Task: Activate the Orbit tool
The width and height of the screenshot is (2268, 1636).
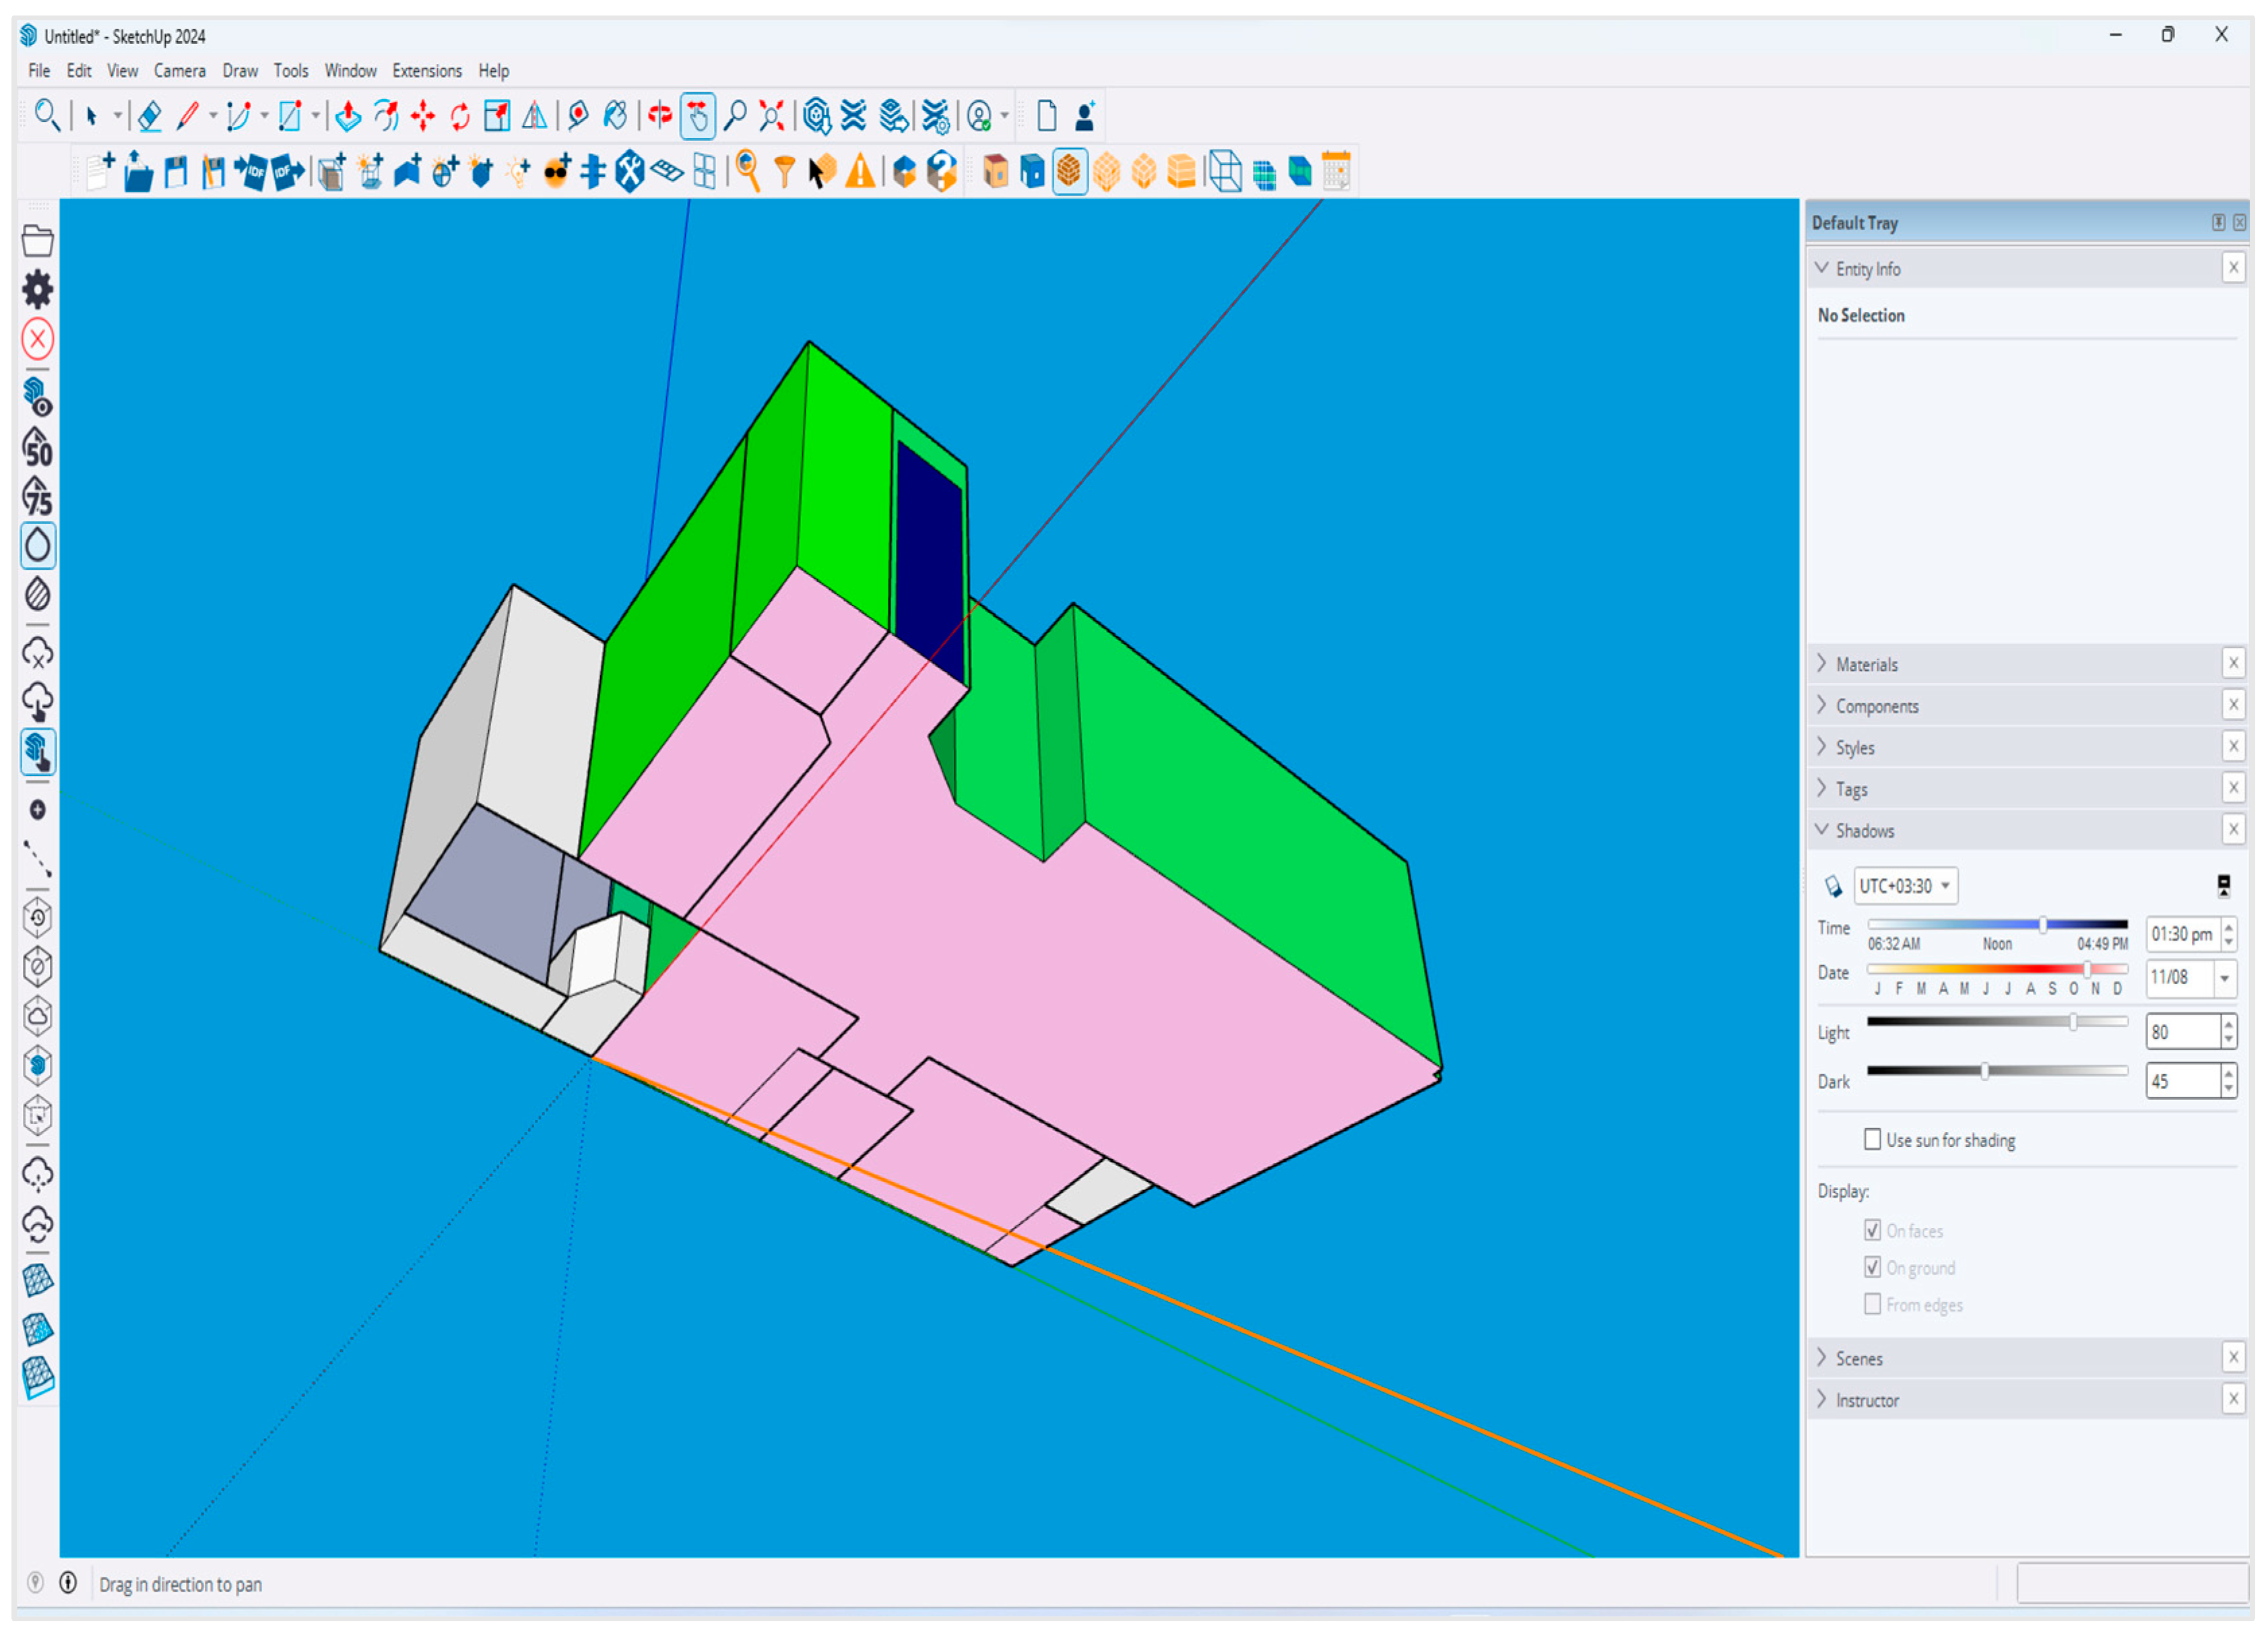Action: (x=659, y=117)
